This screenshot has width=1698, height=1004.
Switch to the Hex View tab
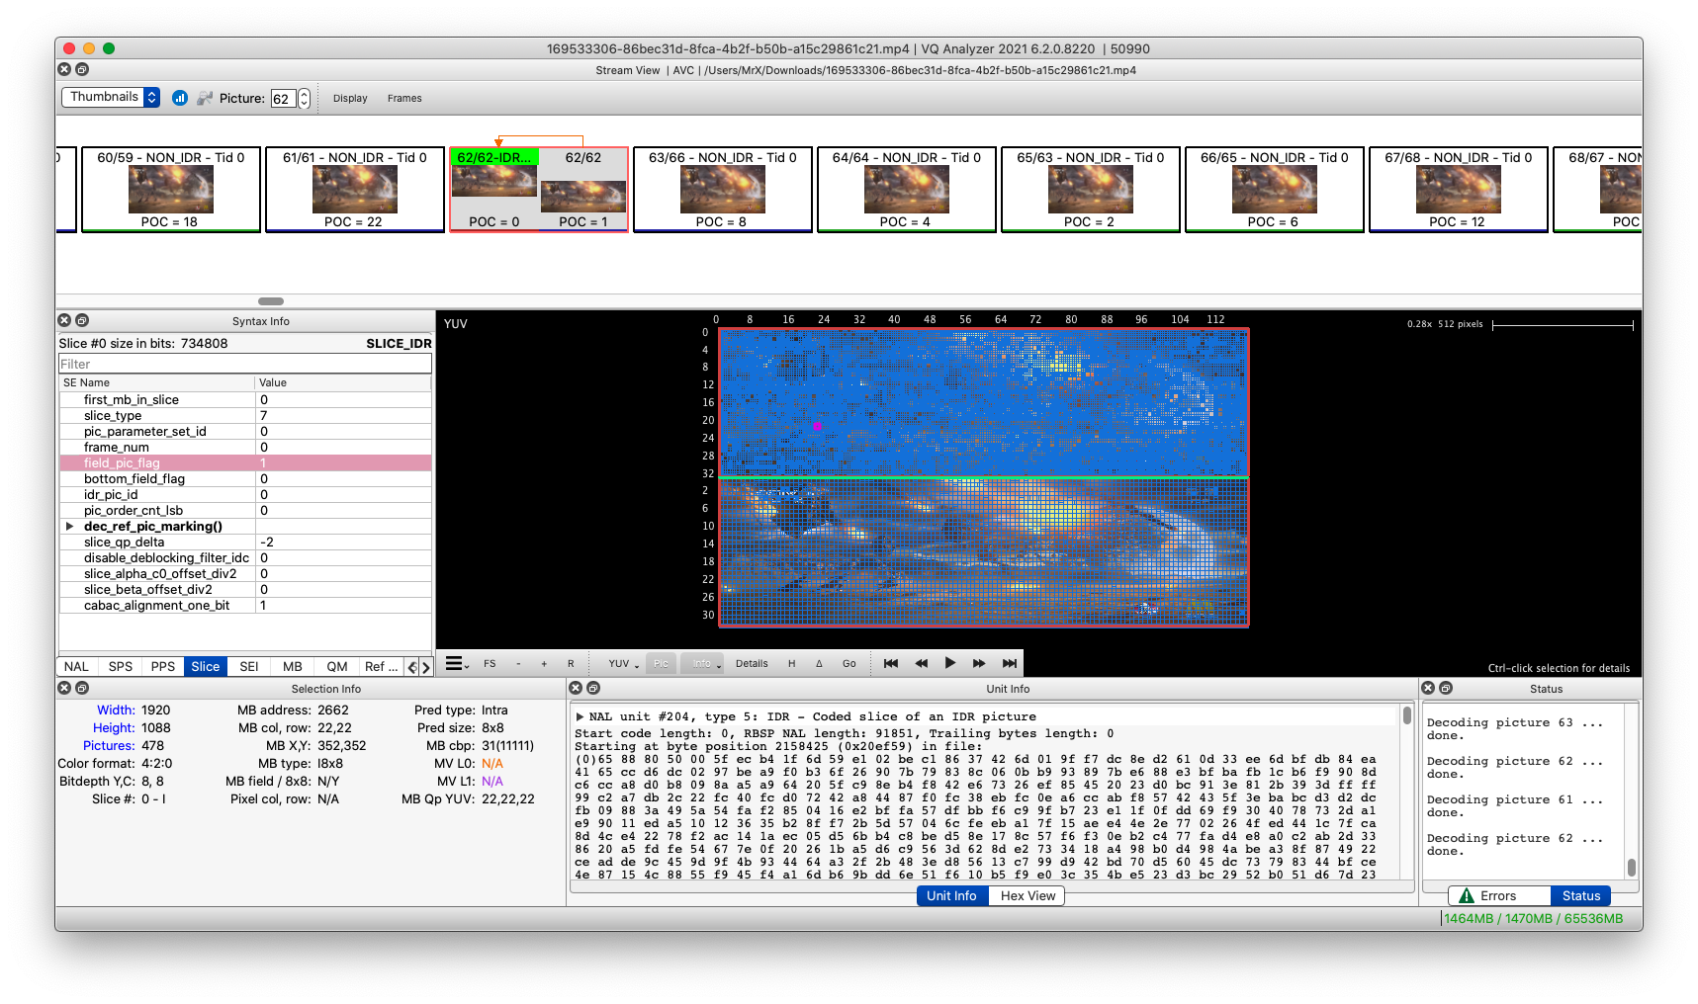1028,895
